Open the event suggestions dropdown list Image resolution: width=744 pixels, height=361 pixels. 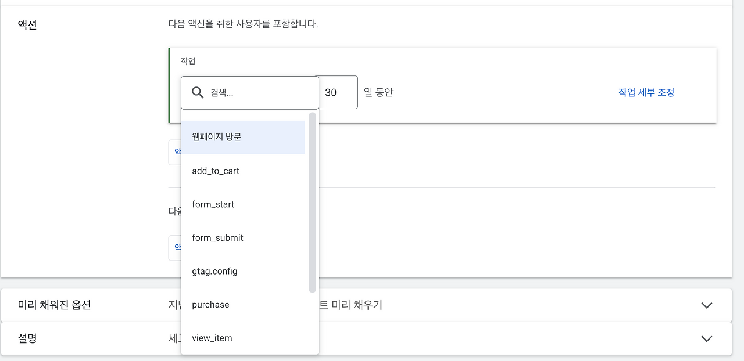(250, 232)
